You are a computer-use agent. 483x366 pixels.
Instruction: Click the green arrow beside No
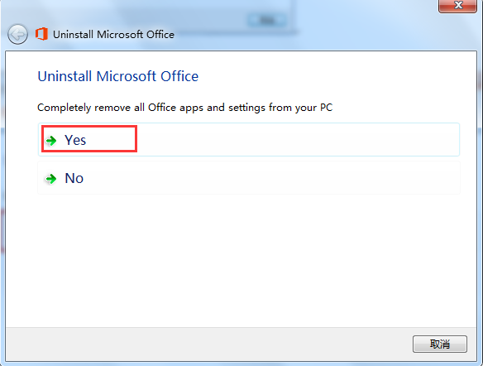51,179
